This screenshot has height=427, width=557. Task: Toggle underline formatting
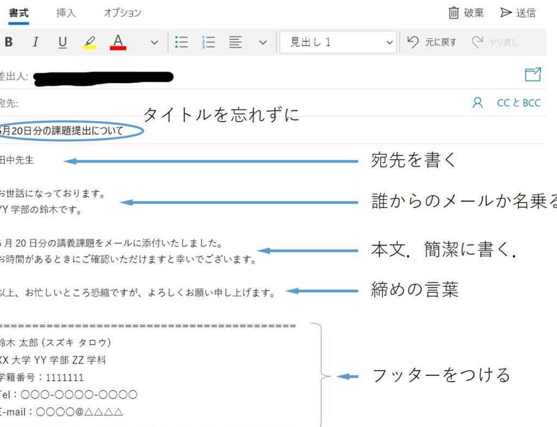tap(63, 42)
